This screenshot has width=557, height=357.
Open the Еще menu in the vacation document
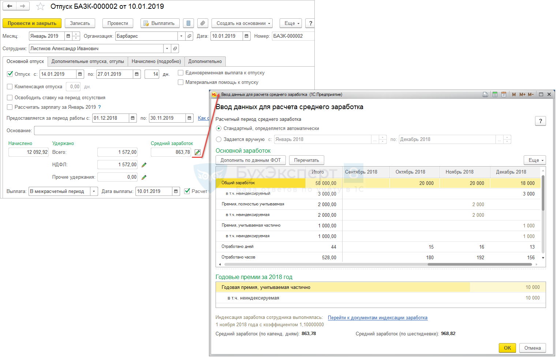coord(291,23)
